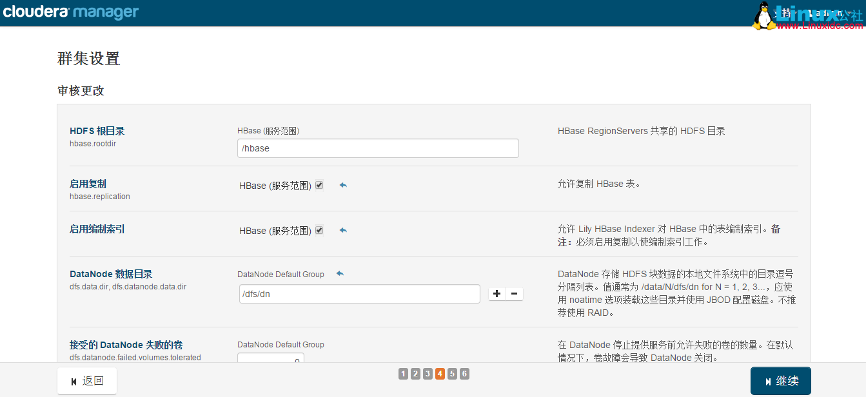This screenshot has height=397, width=866.
Task: Uncheck the hbase.replication checkbox
Action: 319,185
